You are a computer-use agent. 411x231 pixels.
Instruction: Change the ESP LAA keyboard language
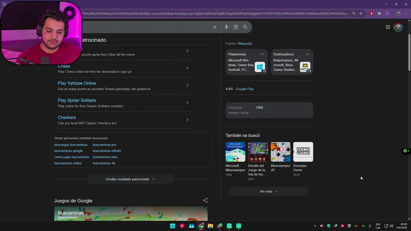(x=378, y=226)
